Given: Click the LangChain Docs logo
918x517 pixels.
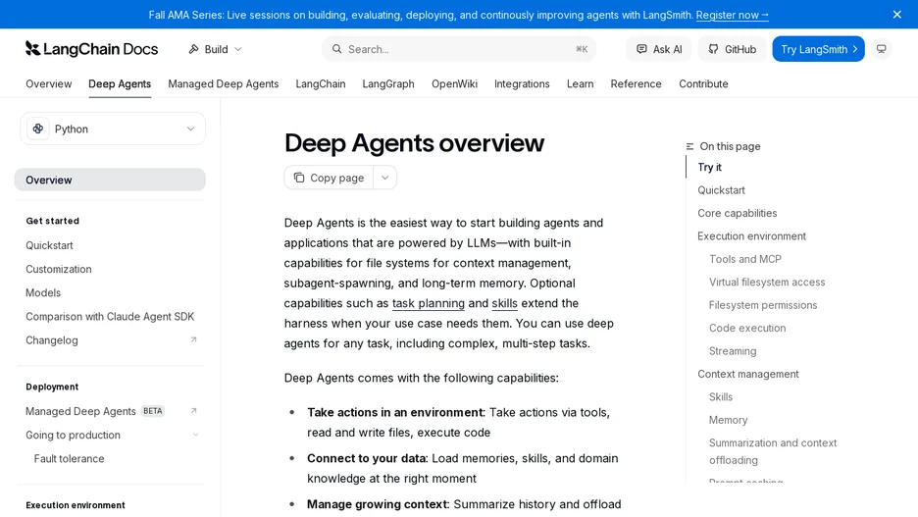Looking at the screenshot, I should tap(91, 49).
